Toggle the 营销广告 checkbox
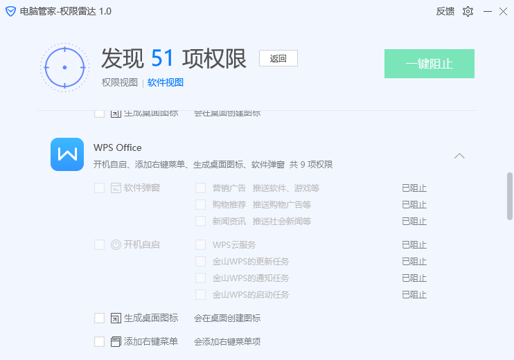This screenshot has height=360, width=514. [x=201, y=188]
